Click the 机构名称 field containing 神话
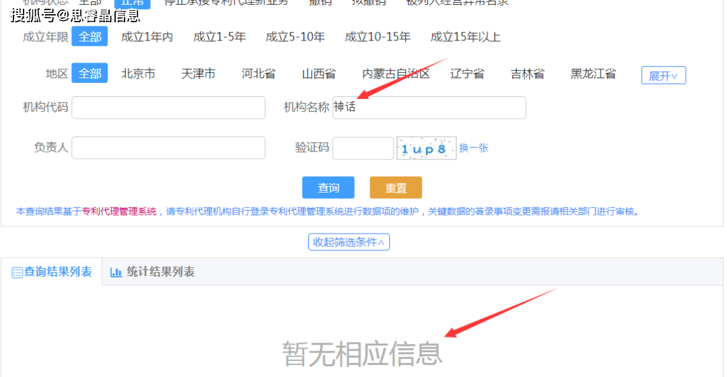Image resolution: width=727 pixels, height=377 pixels. tap(429, 108)
